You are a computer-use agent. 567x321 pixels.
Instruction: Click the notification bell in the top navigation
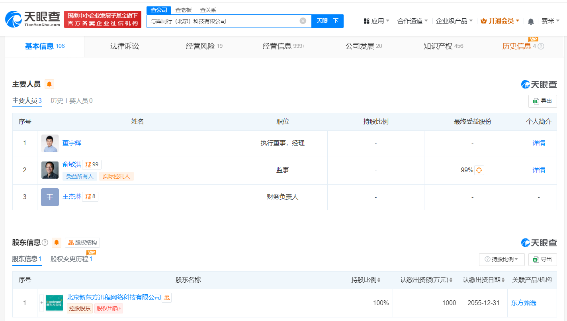point(531,21)
